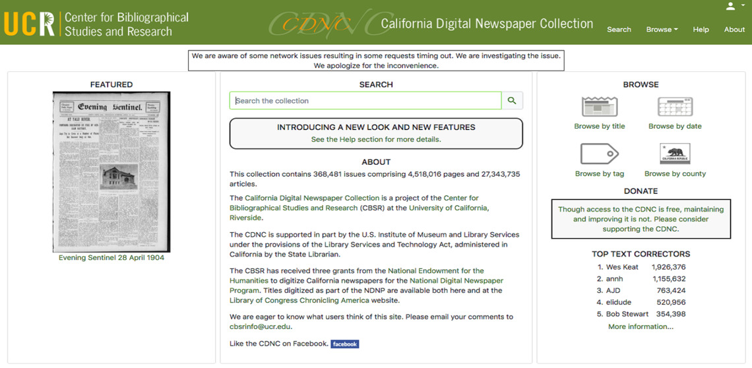Click cbsrinfo@ucr.edu email link
This screenshot has height=368, width=752.
[259, 326]
